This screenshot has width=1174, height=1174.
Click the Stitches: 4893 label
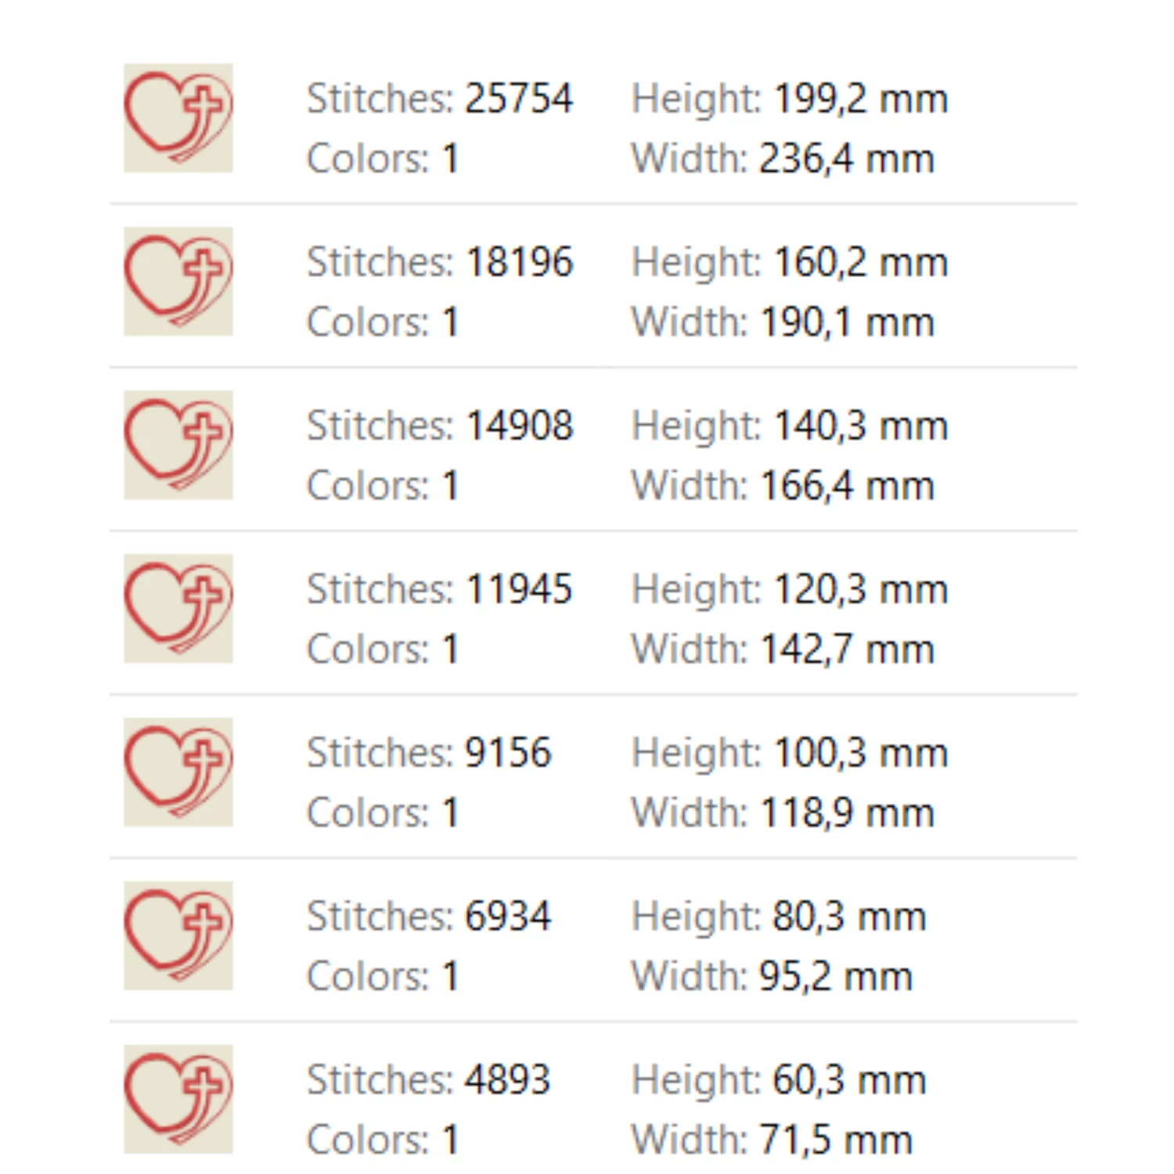pos(429,1080)
